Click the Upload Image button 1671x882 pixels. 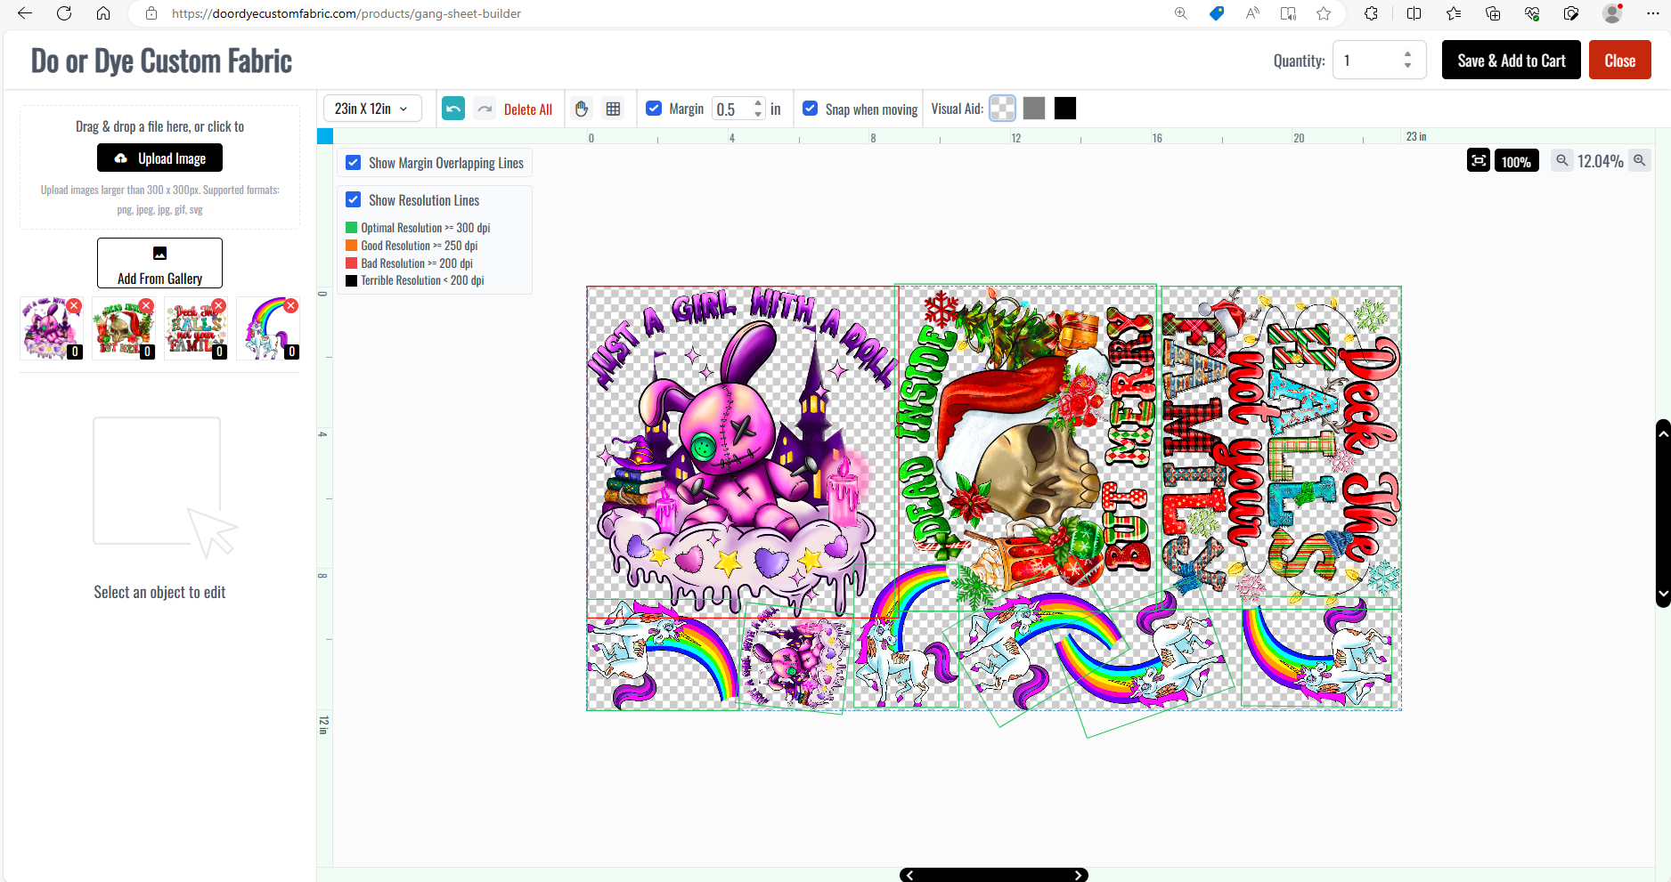(x=160, y=158)
